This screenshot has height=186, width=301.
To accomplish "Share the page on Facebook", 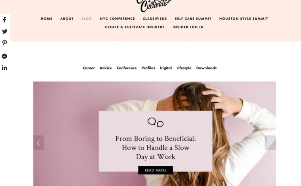I will coord(4,20).
